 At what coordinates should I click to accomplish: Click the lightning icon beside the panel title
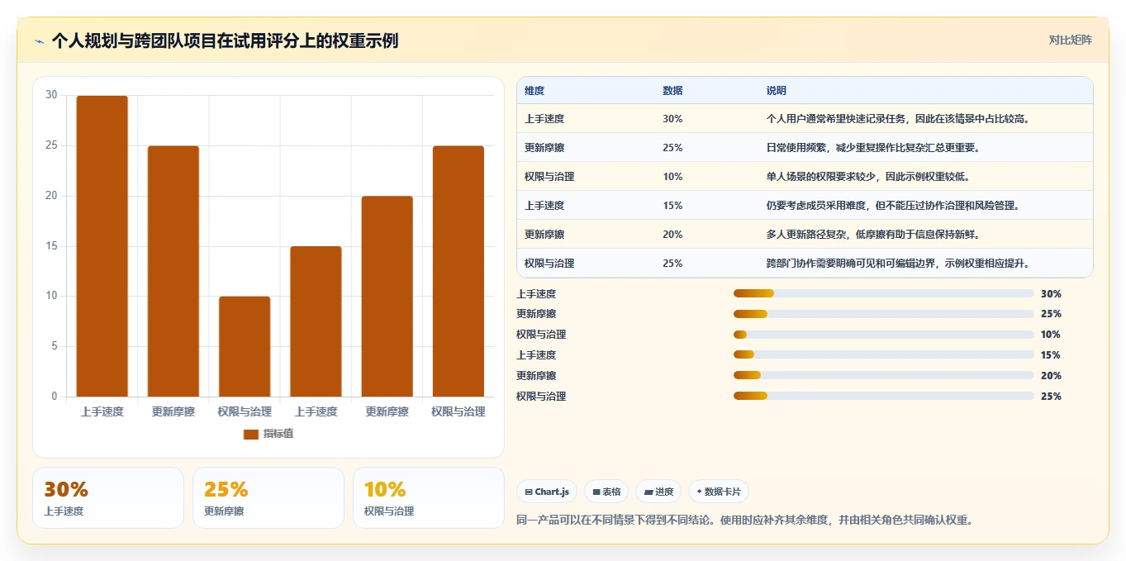click(40, 41)
